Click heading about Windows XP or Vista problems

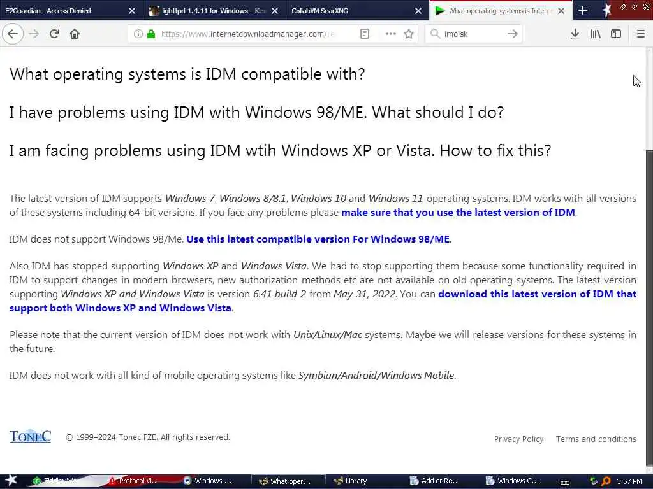point(281,150)
